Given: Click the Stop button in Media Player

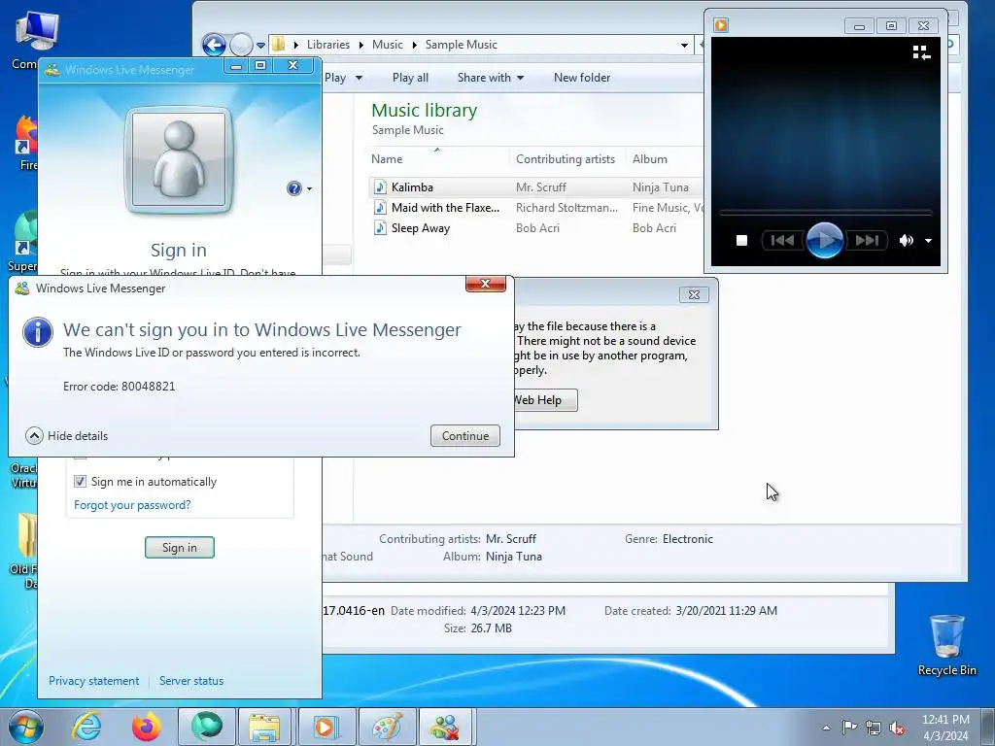Looking at the screenshot, I should click(741, 241).
